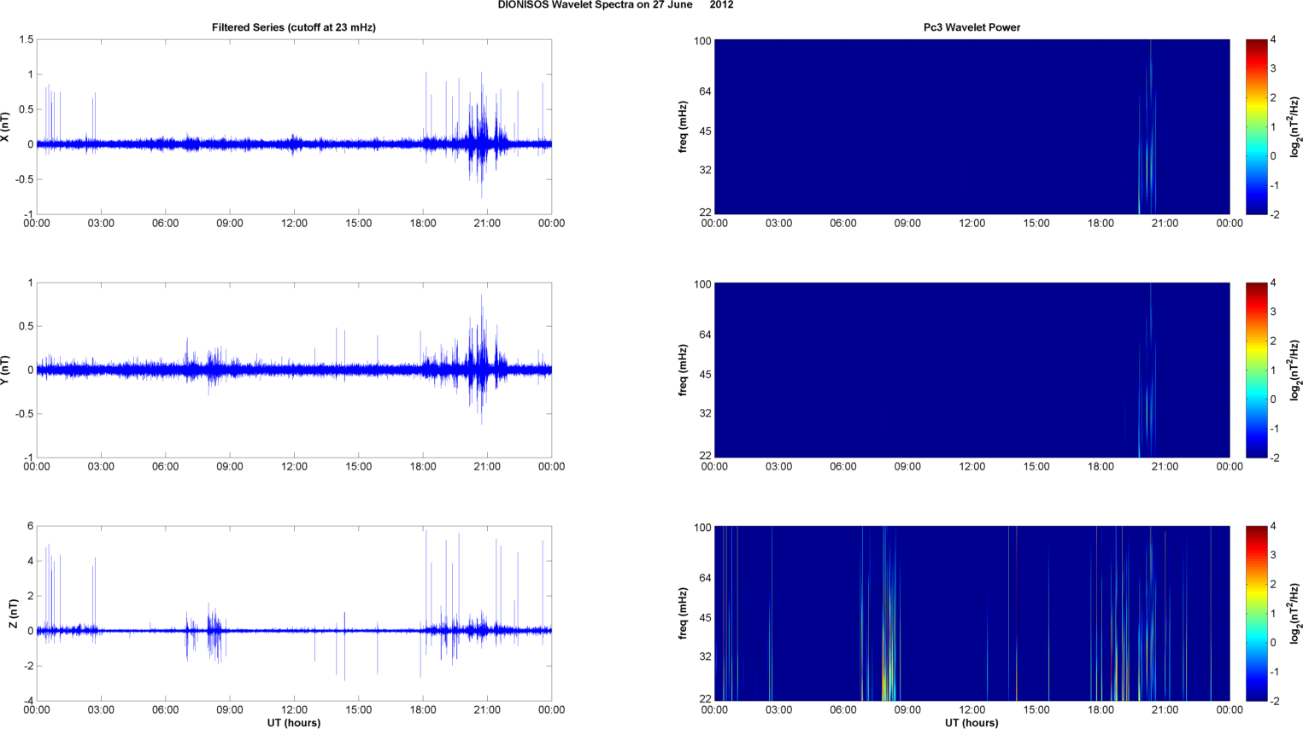Click the top Pc3 wavelet spectrogram for X
The image size is (1303, 729).
[971, 127]
